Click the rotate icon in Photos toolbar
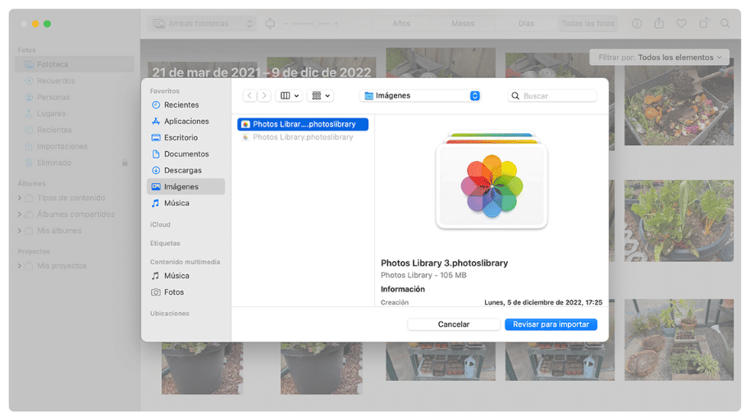Viewport: 750px width, 418px height. (703, 23)
